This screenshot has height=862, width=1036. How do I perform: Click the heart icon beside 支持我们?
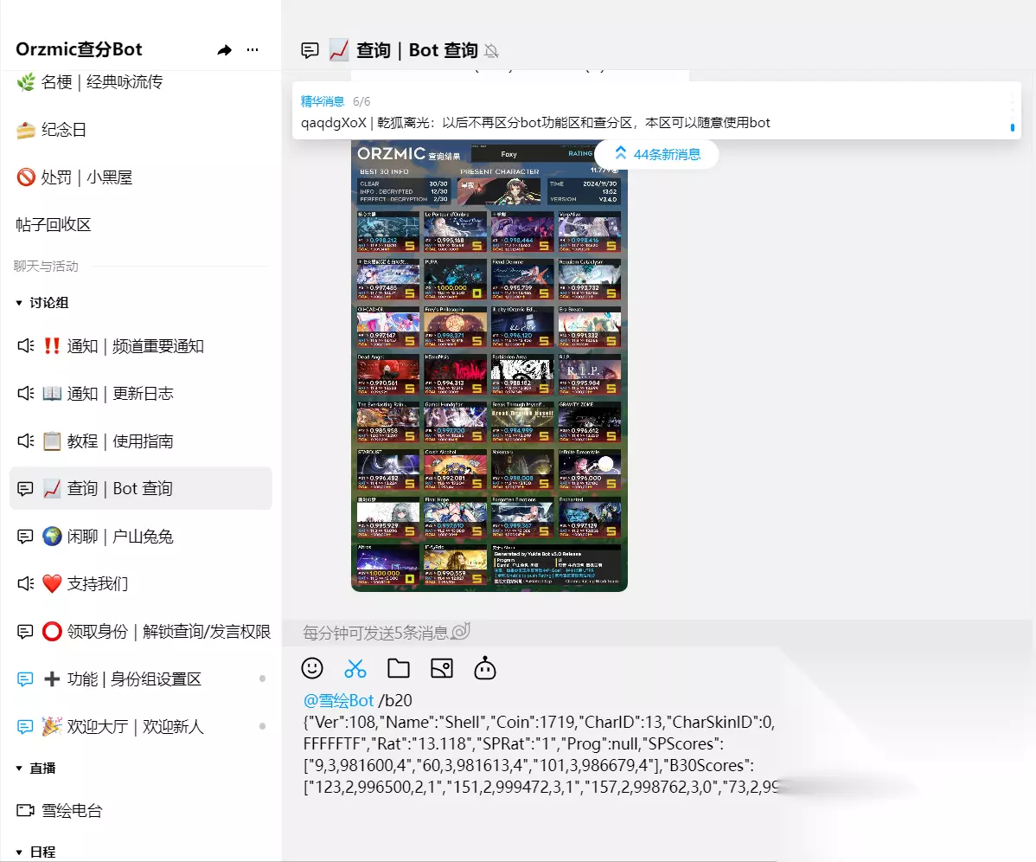[52, 583]
